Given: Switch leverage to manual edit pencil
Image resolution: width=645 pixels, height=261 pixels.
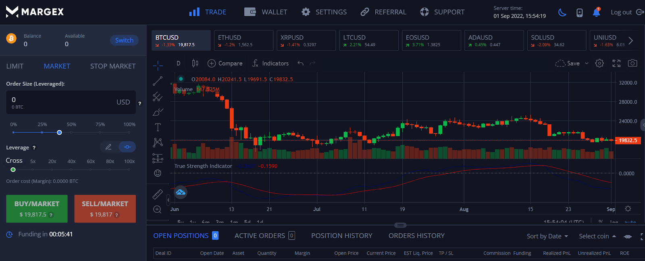Looking at the screenshot, I should [x=108, y=147].
